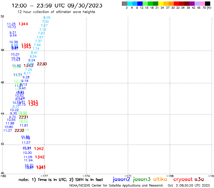Click the wave height value '9.21'
The height and width of the screenshot is (188, 214).
point(13,32)
